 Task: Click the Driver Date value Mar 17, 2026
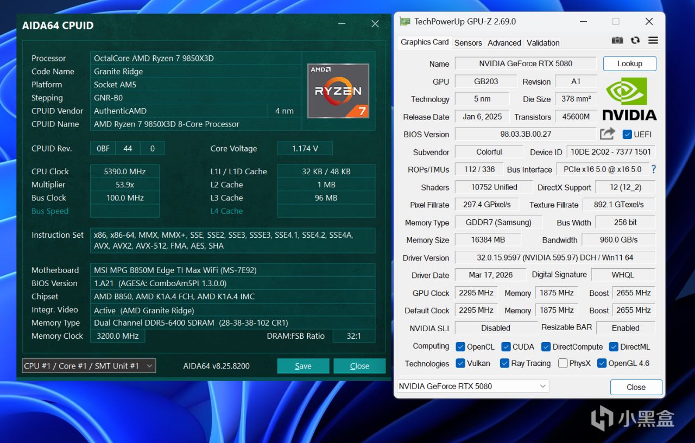(491, 275)
